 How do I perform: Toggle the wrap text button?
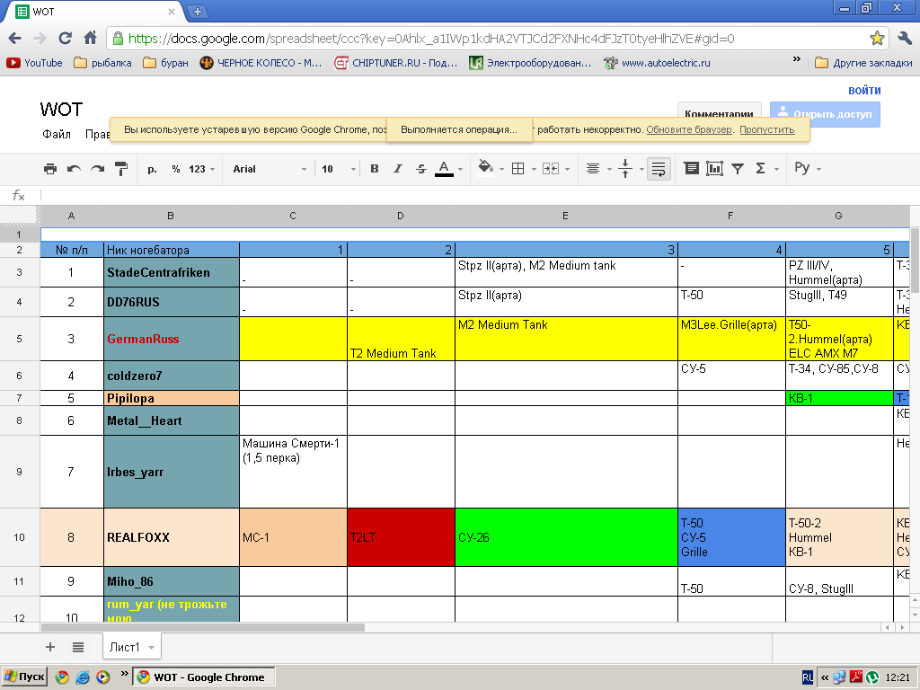pyautogui.click(x=658, y=169)
